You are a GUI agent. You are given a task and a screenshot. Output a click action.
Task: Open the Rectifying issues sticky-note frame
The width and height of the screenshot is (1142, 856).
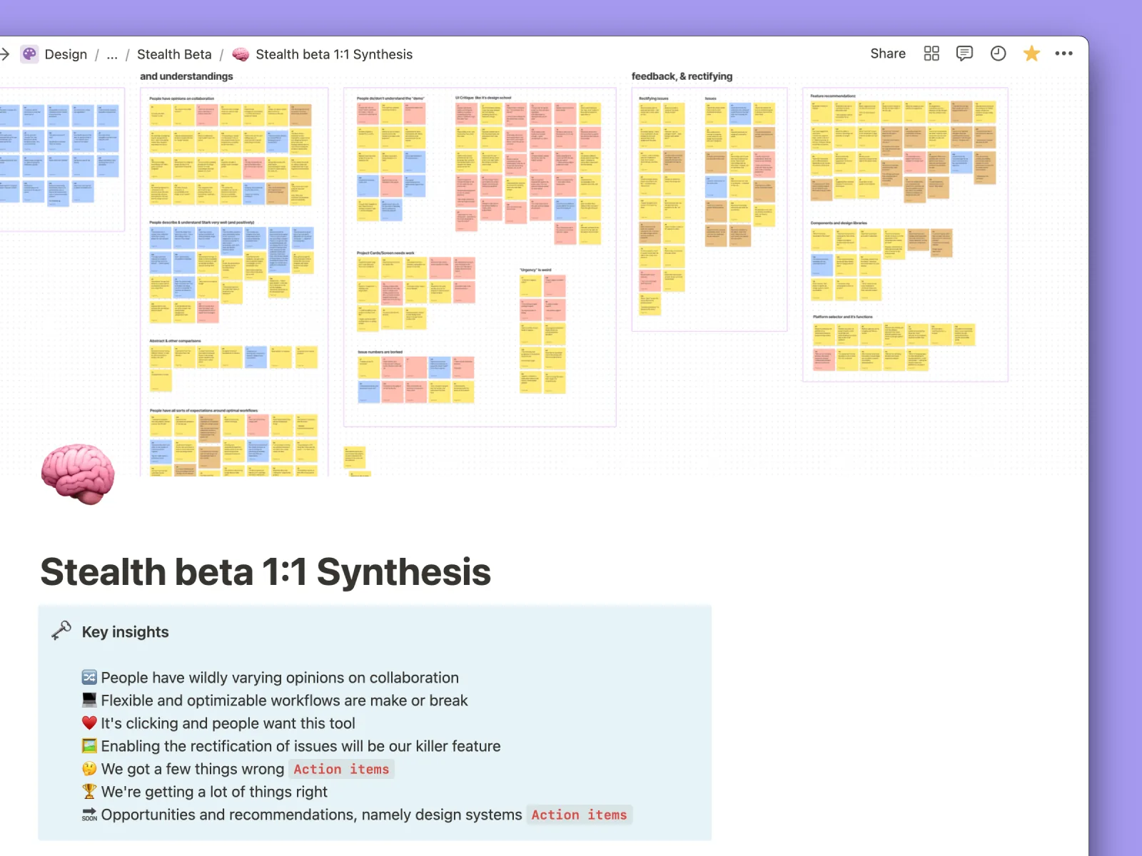tap(709, 210)
